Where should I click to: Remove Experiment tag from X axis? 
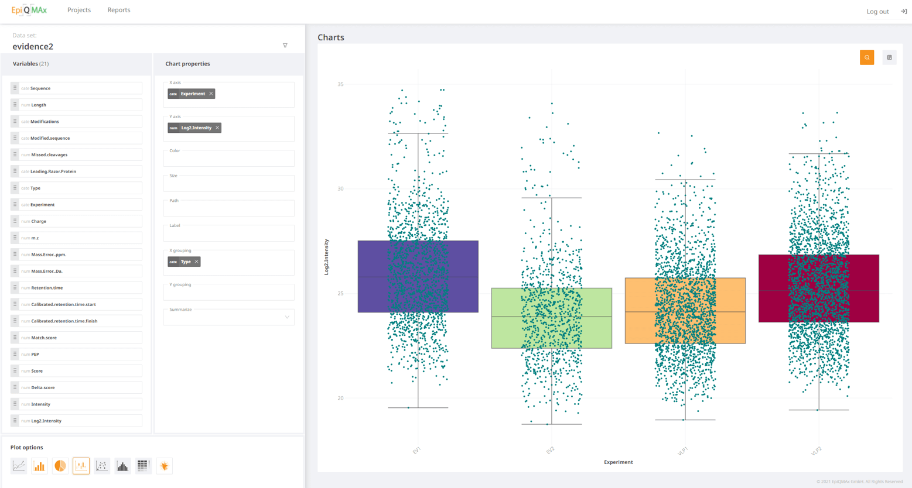(211, 94)
